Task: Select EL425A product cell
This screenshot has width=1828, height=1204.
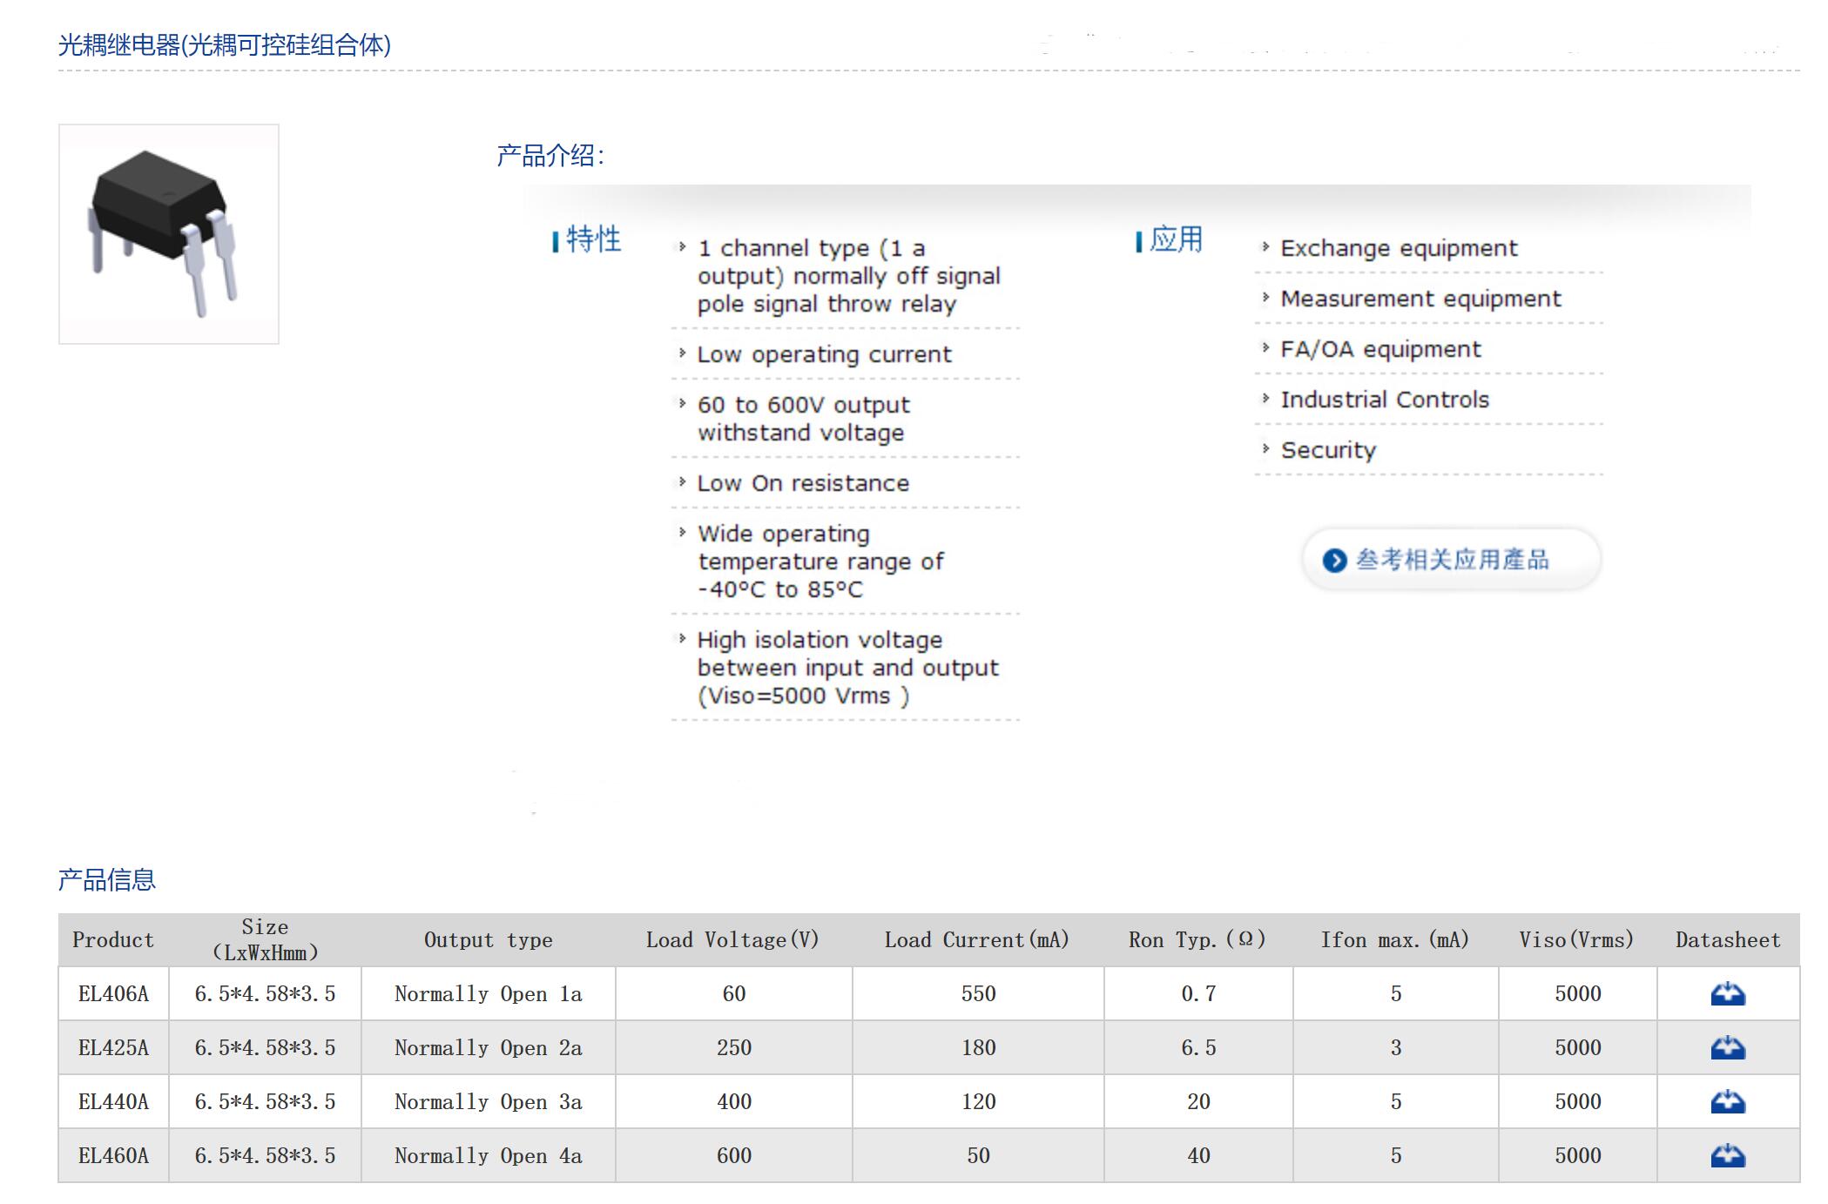Action: pyautogui.click(x=113, y=1047)
